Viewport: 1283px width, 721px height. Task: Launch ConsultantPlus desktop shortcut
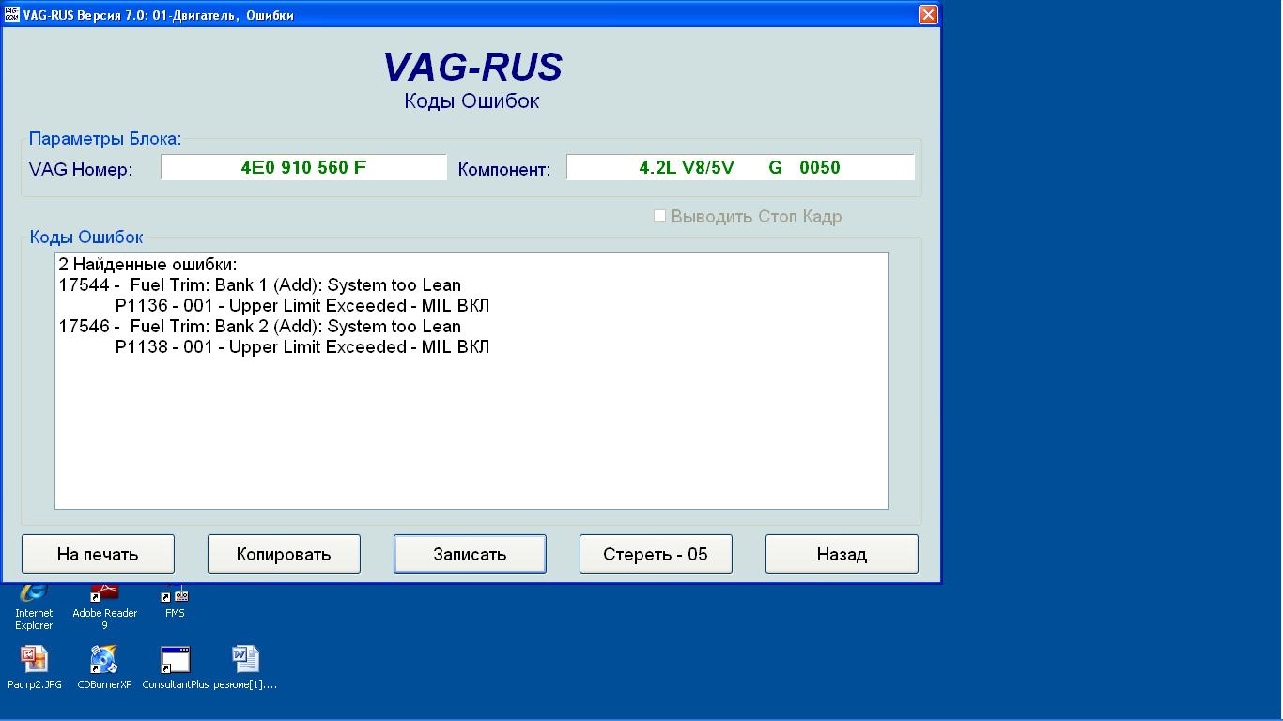tap(175, 660)
